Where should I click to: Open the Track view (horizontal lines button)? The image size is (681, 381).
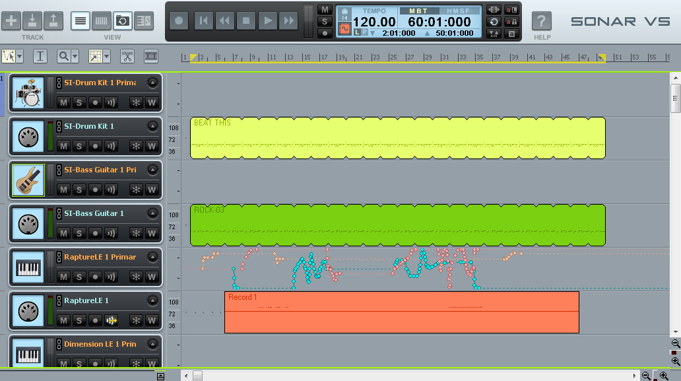point(81,21)
